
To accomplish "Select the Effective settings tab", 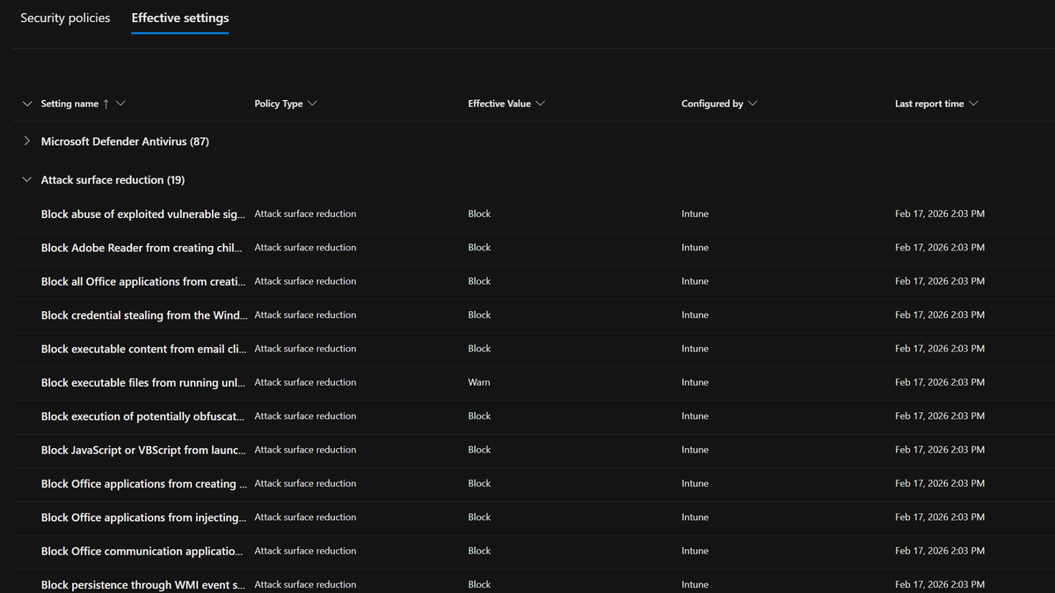I will click(180, 18).
